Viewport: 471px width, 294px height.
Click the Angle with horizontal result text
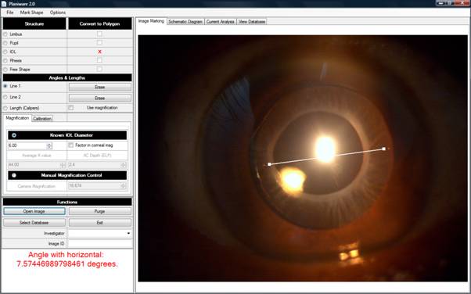coord(67,260)
